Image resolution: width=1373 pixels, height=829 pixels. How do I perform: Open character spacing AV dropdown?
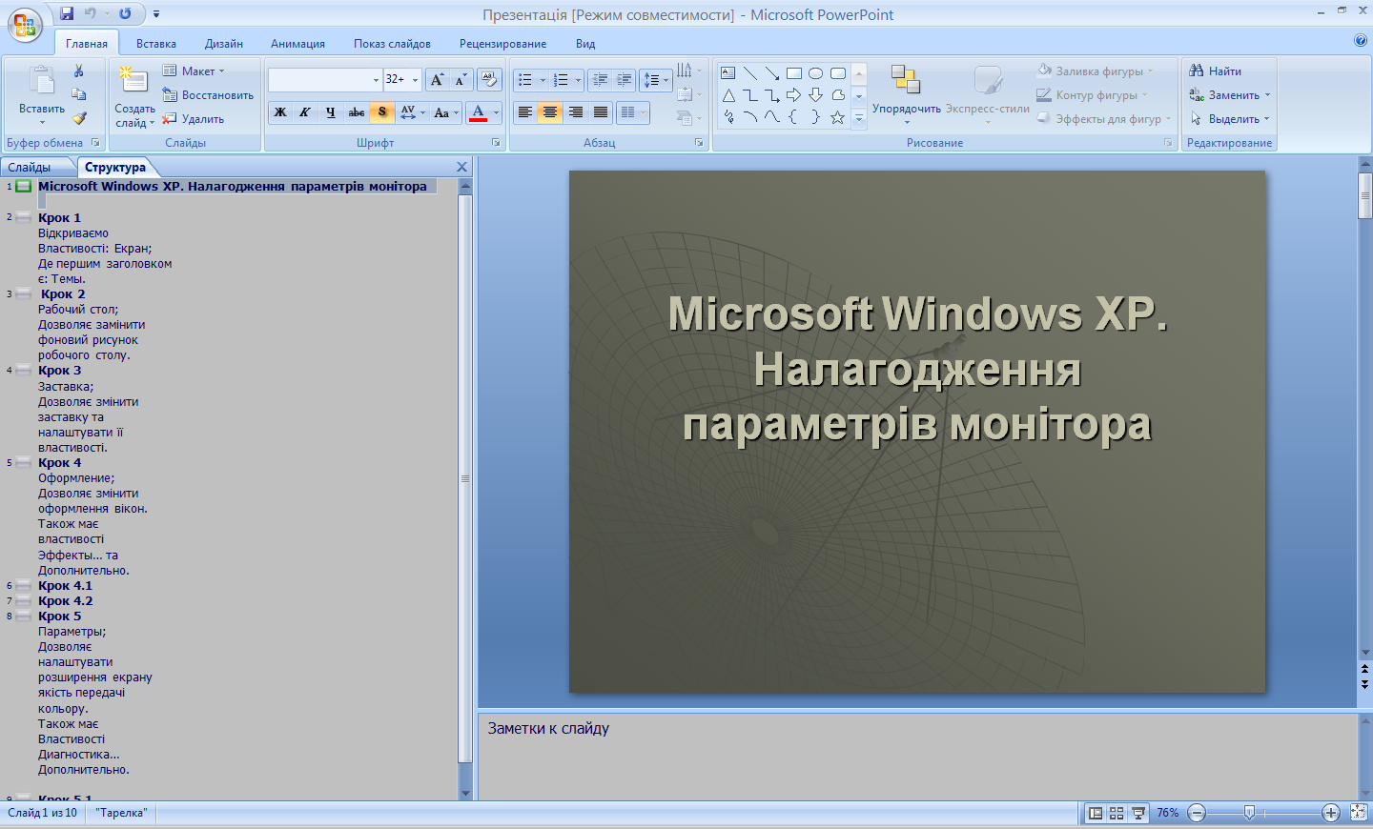click(x=413, y=112)
